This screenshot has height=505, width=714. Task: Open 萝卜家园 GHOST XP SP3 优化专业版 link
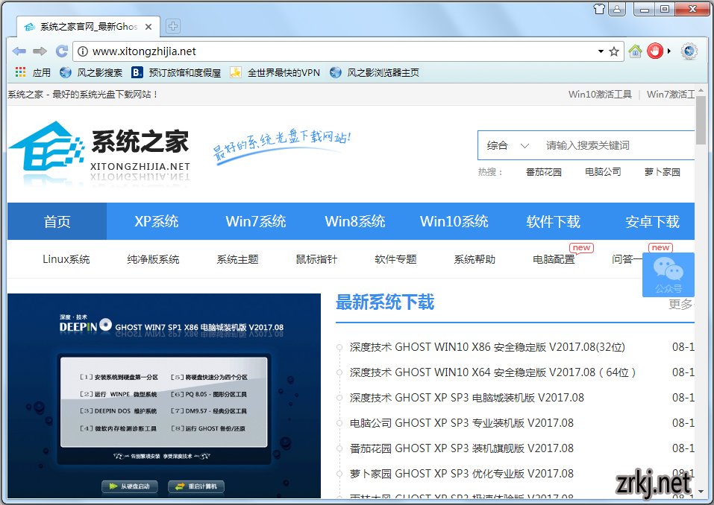pyautogui.click(x=462, y=474)
